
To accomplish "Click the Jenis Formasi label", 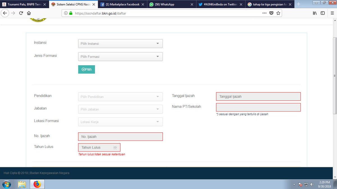I will click(x=45, y=56).
